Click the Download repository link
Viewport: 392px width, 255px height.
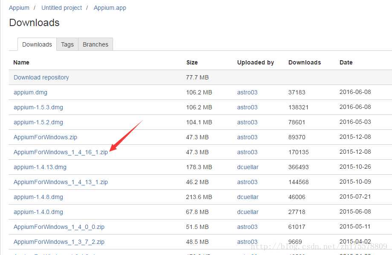tap(41, 77)
